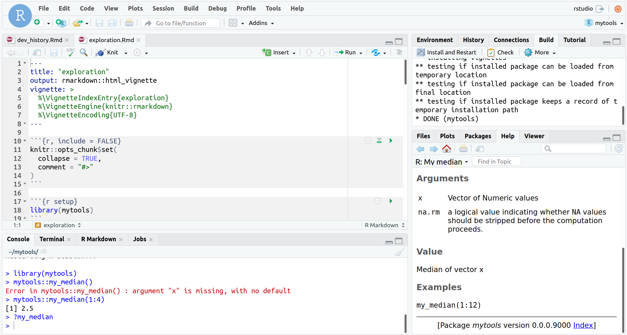Open Addins dropdown menu
Image resolution: width=627 pixels, height=335 pixels.
coord(261,23)
